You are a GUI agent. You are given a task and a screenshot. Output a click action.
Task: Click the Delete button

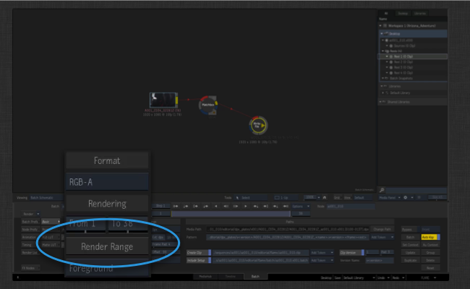430,260
